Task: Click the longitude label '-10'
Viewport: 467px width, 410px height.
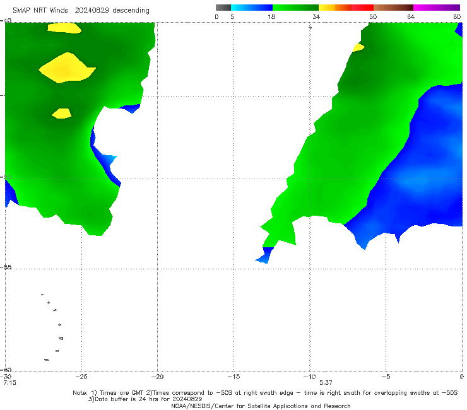Action: [x=310, y=377]
